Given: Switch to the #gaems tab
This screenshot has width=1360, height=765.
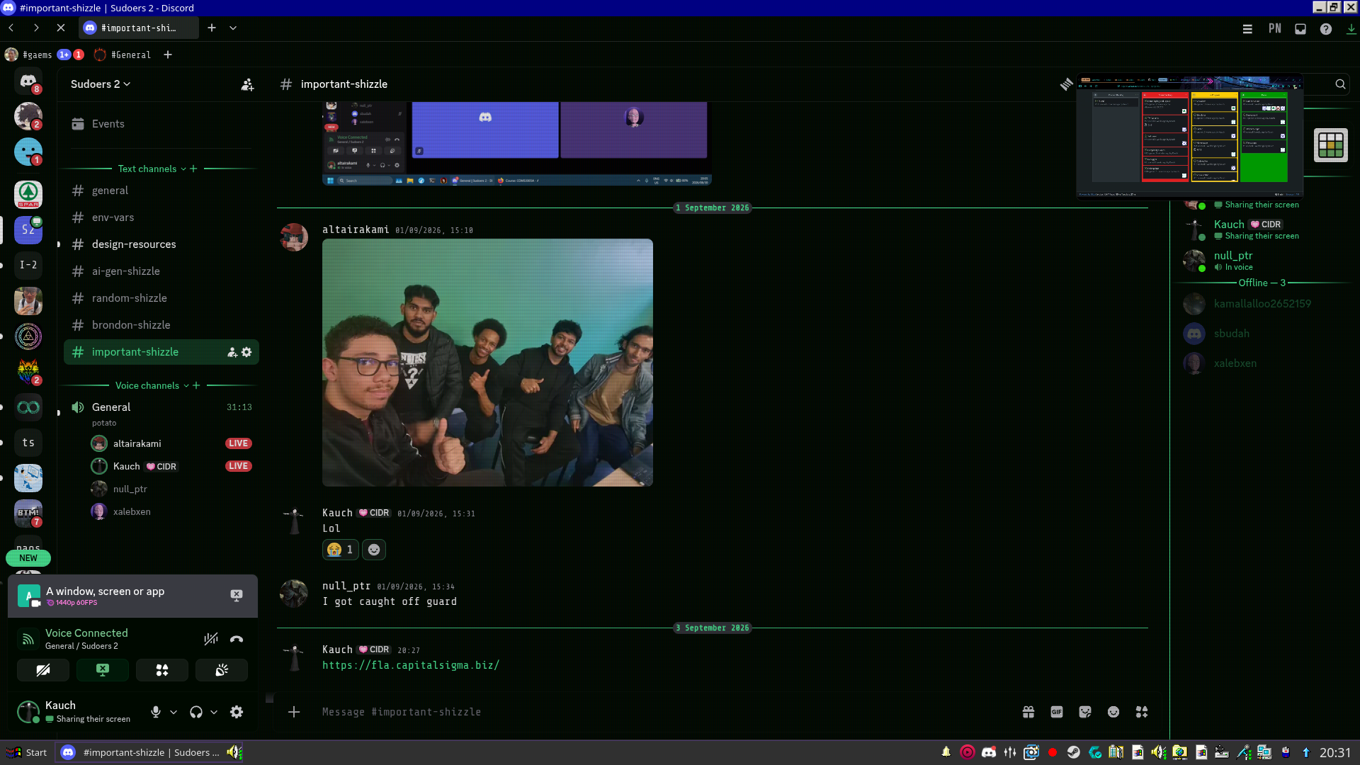Looking at the screenshot, I should point(44,55).
